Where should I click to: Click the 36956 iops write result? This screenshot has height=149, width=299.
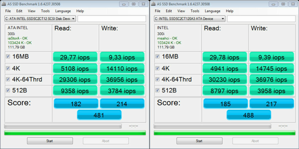click(x=122, y=79)
